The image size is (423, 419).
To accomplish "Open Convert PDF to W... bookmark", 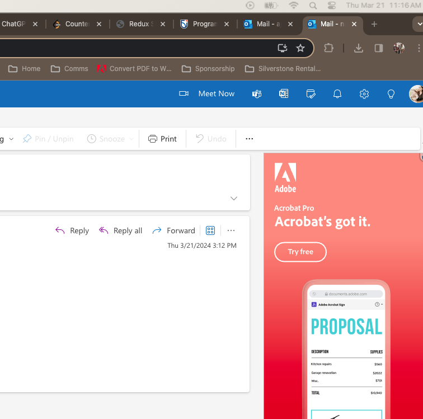I will click(x=134, y=69).
